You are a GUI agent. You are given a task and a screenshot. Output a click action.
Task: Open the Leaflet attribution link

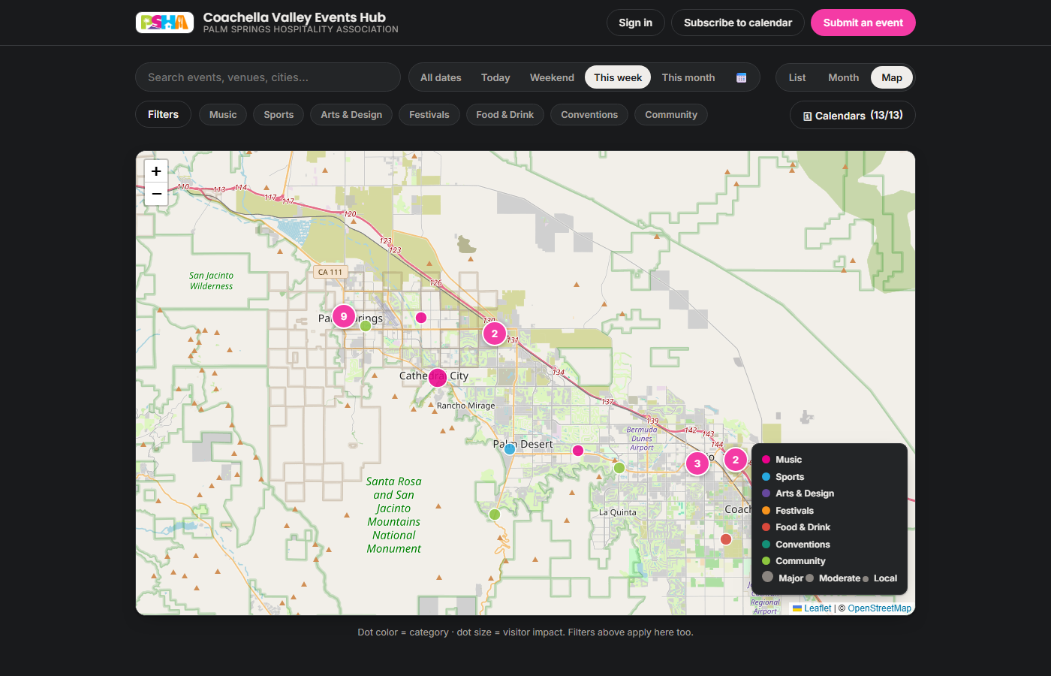(812, 608)
